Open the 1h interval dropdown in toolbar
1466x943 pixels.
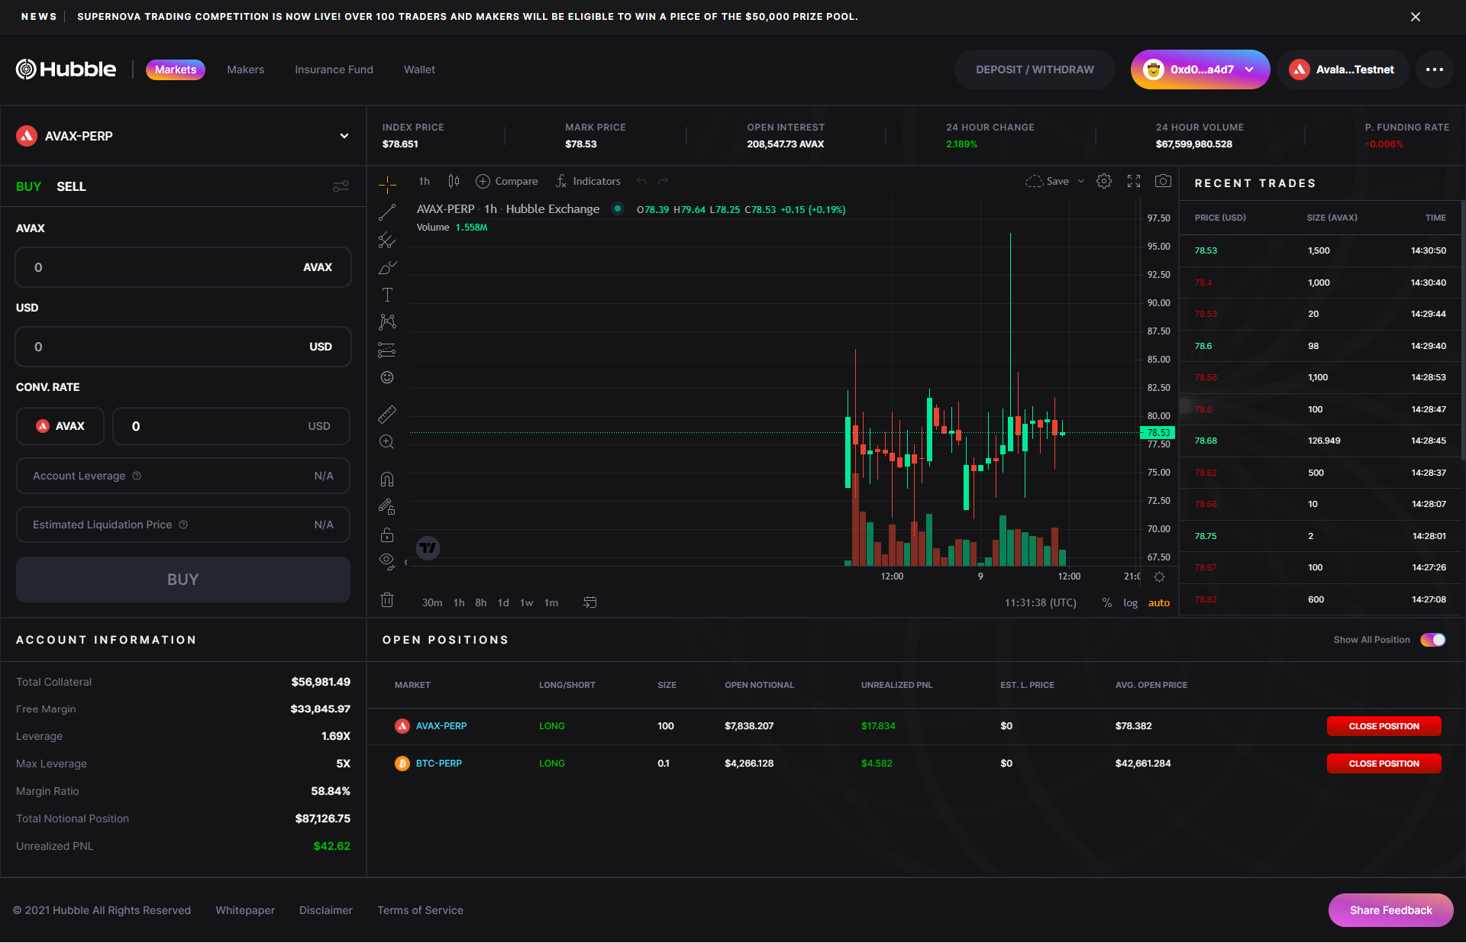pos(425,181)
